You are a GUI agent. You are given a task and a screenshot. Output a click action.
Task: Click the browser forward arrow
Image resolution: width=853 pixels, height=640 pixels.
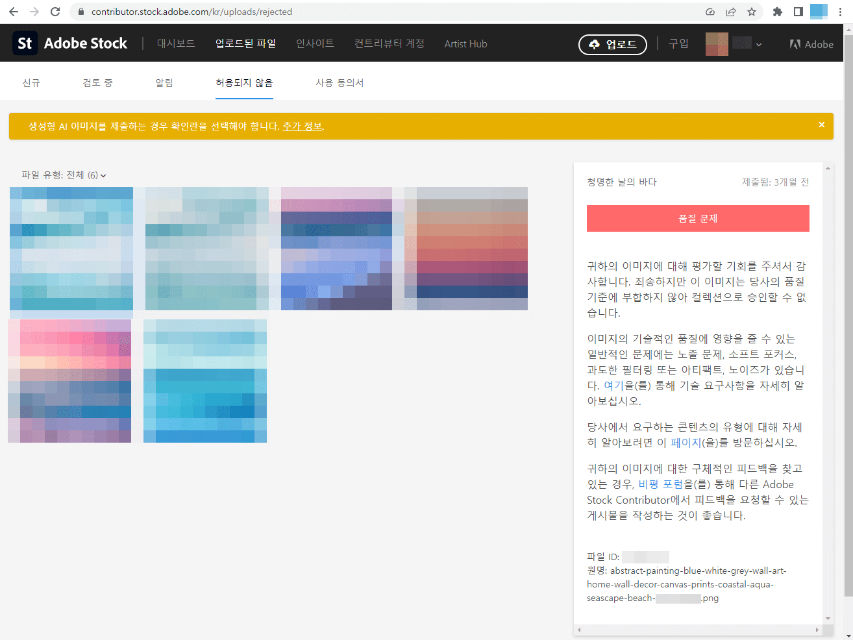pyautogui.click(x=34, y=12)
